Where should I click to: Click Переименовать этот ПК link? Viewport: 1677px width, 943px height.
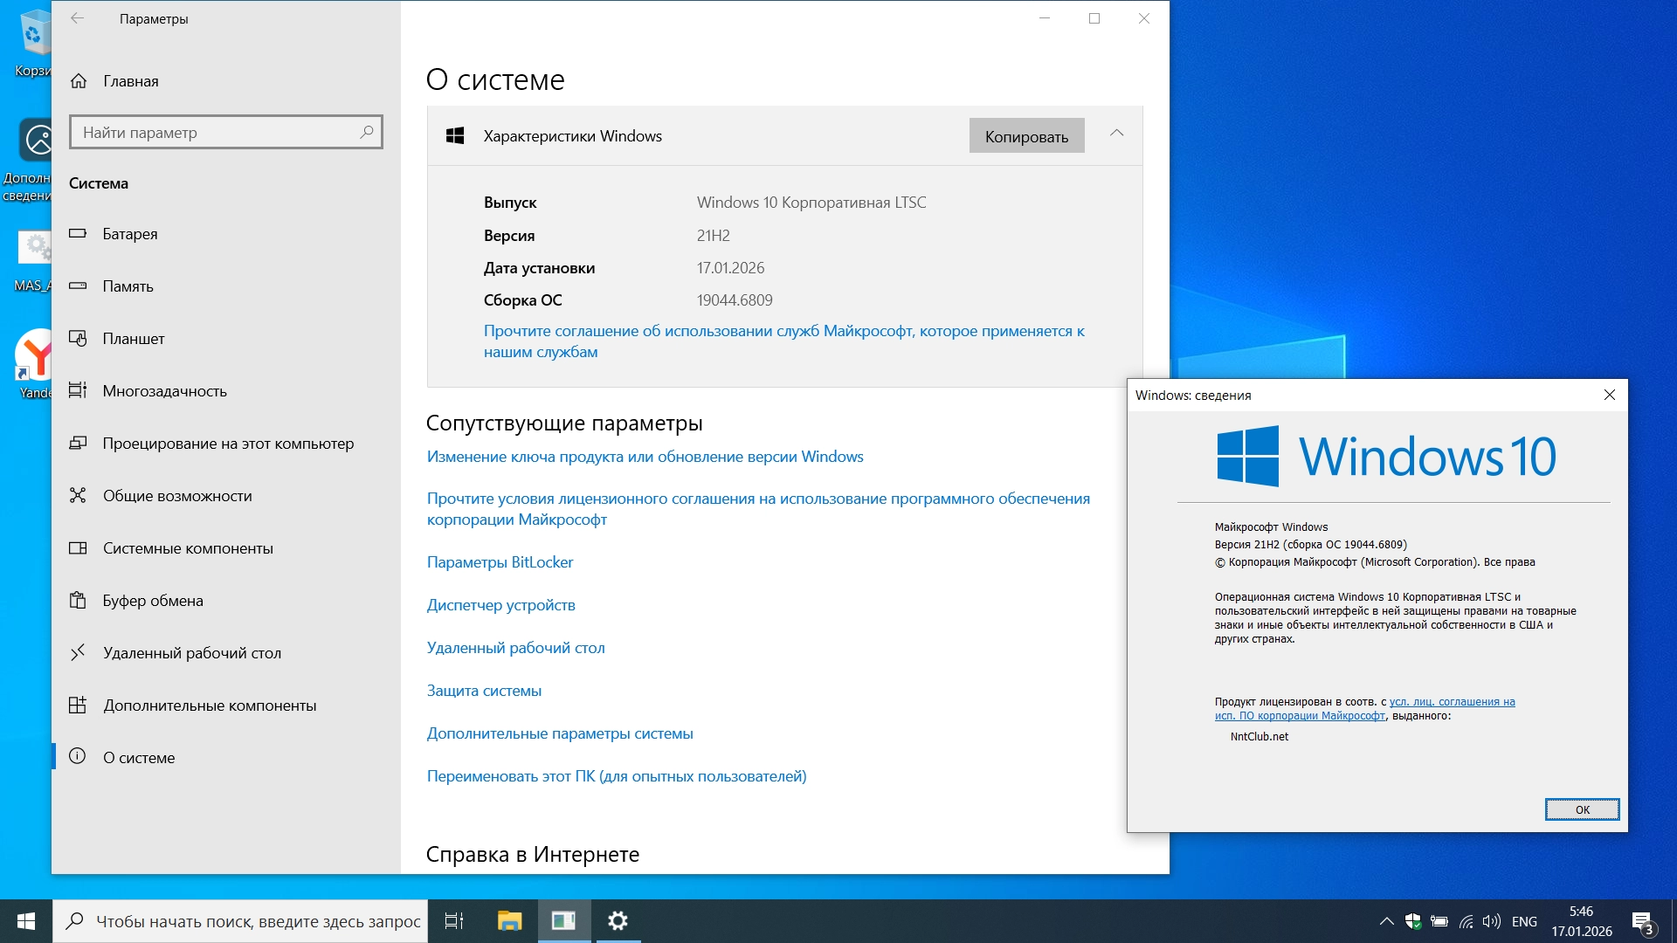pos(616,776)
